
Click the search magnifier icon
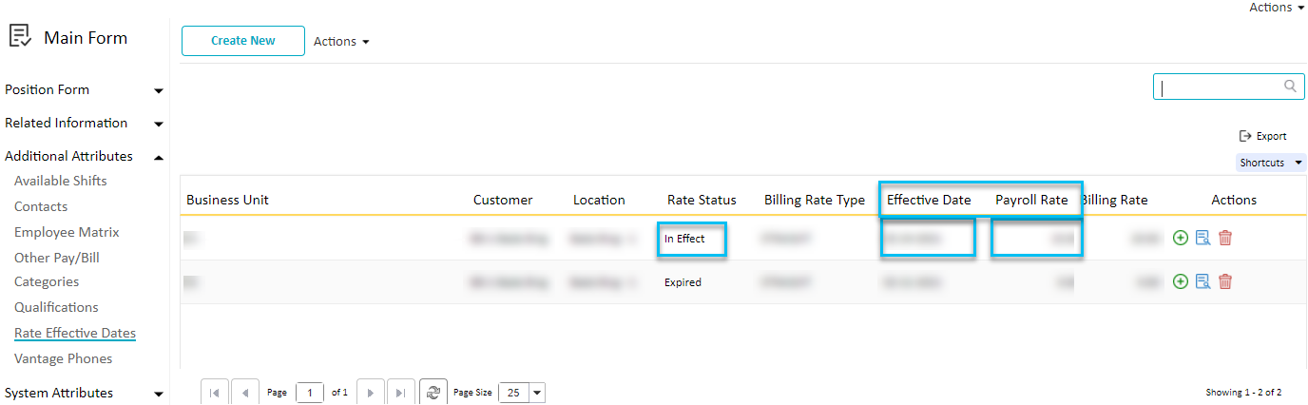[x=1290, y=87]
